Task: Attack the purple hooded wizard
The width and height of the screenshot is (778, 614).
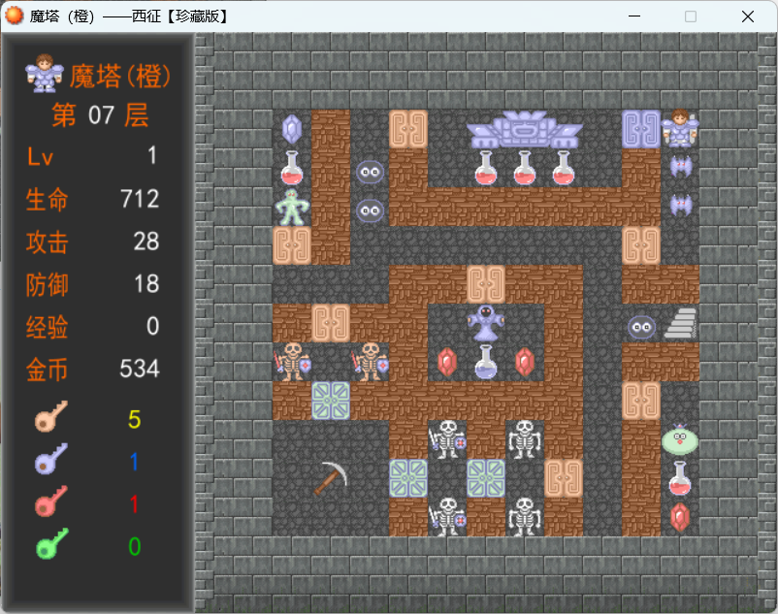Action: point(486,323)
